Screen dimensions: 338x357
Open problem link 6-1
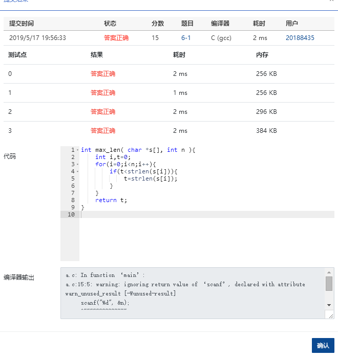[x=186, y=38]
